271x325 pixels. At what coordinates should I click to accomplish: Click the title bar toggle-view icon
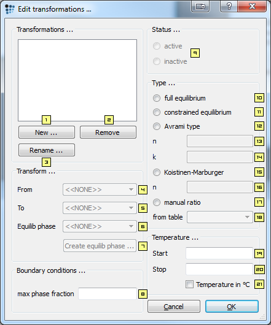[x=200, y=6]
